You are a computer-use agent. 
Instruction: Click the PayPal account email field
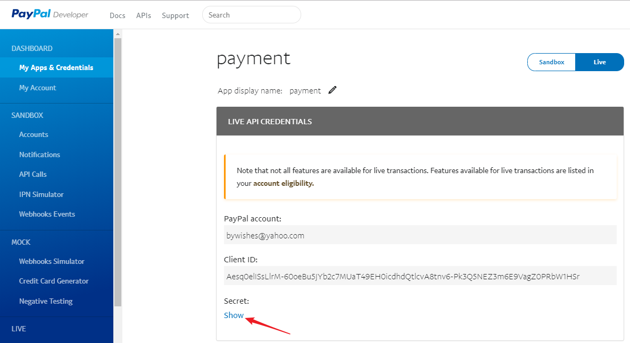click(x=420, y=235)
